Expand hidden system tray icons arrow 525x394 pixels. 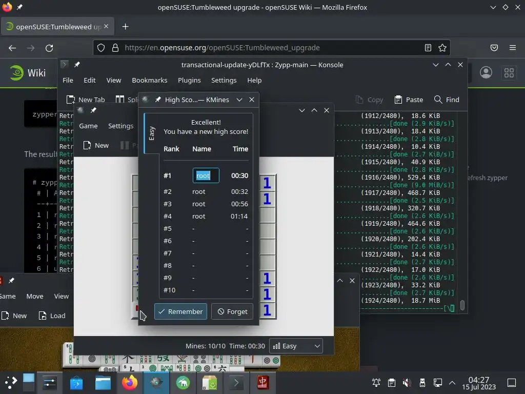pos(452,383)
